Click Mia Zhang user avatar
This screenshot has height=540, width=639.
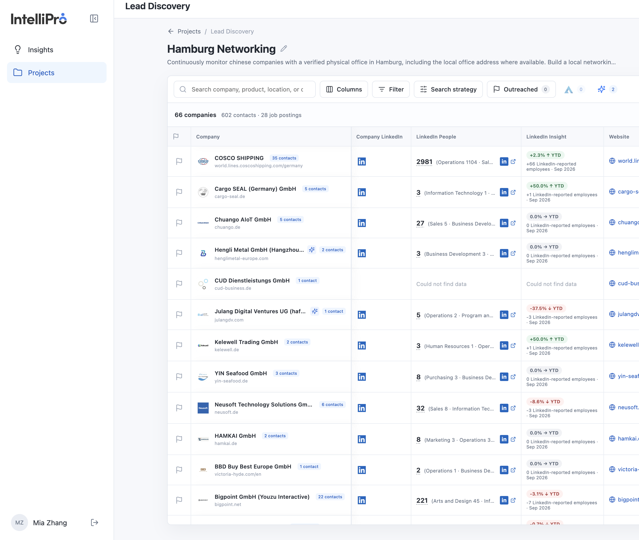coord(19,522)
